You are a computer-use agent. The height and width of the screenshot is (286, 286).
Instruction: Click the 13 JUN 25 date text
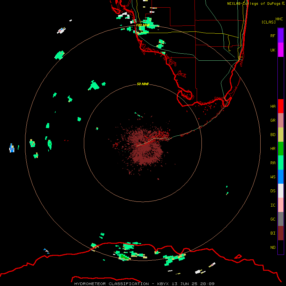point(185,284)
